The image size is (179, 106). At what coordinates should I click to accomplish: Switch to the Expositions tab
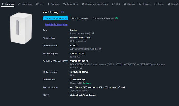(25, 4)
